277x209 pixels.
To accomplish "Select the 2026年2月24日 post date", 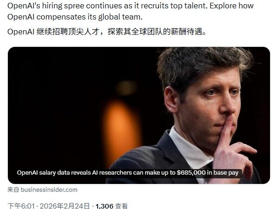I will (x=65, y=206).
